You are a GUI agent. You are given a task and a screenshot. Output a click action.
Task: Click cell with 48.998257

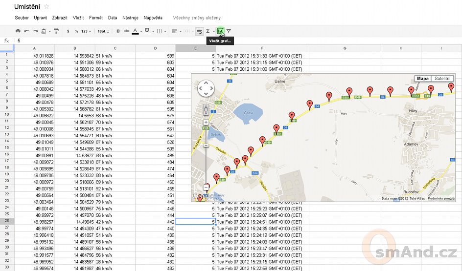pos(34,222)
